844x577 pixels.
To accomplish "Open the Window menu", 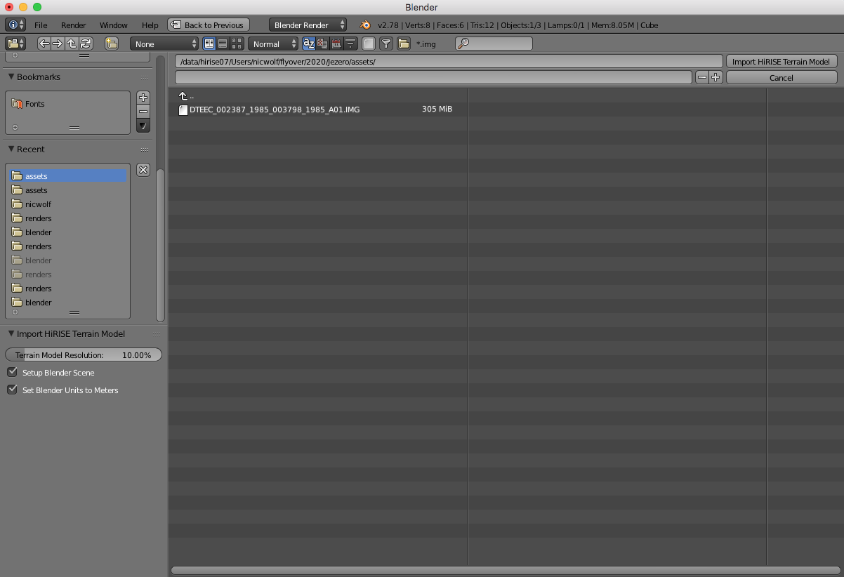I will click(x=113, y=25).
